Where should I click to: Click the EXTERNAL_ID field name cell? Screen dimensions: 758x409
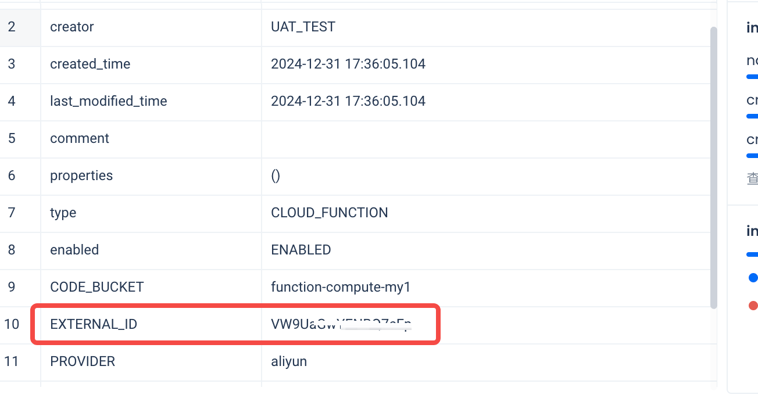tap(94, 324)
